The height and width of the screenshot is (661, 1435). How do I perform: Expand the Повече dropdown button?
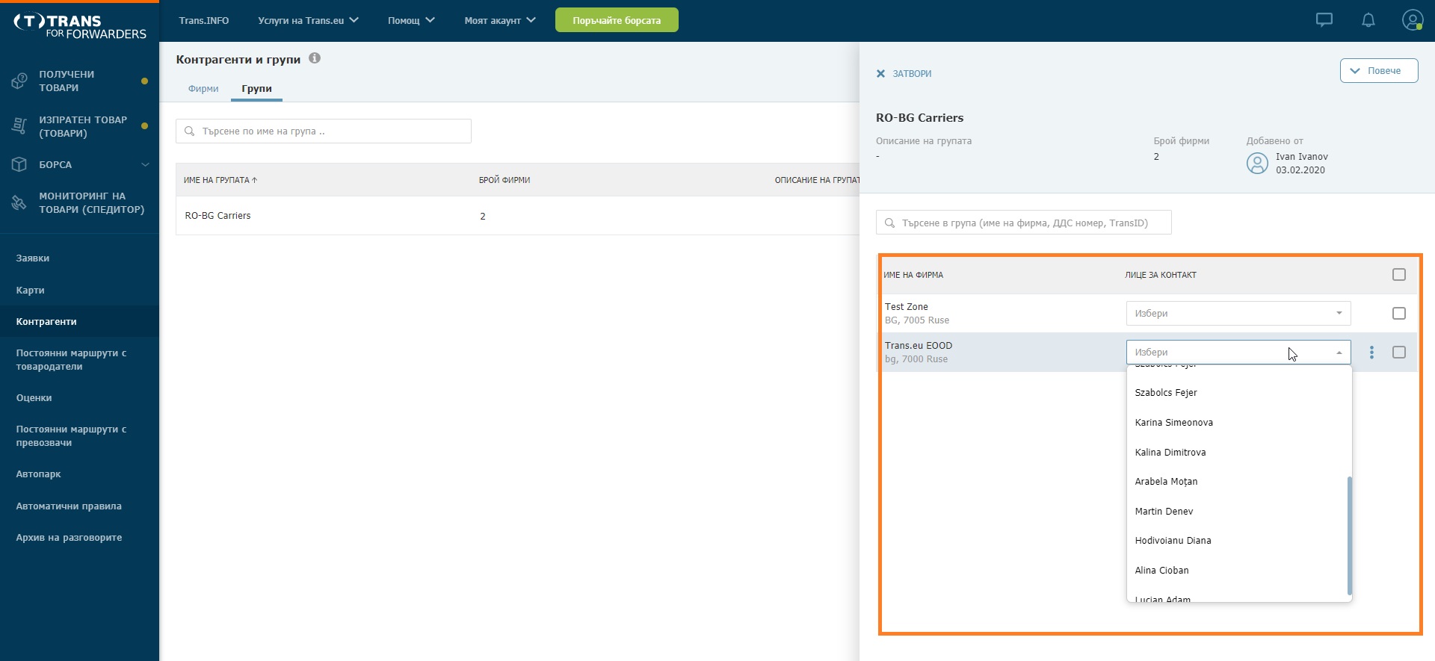1379,70
